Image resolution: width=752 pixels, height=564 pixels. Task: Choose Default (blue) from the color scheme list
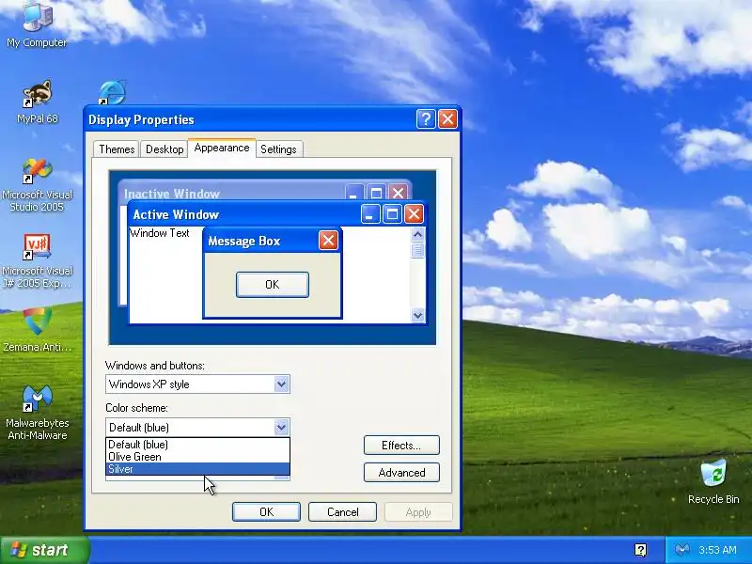pos(197,444)
